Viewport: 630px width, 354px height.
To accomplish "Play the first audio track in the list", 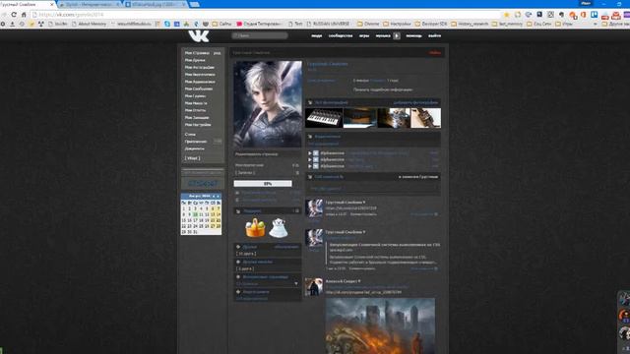I will click(x=310, y=153).
